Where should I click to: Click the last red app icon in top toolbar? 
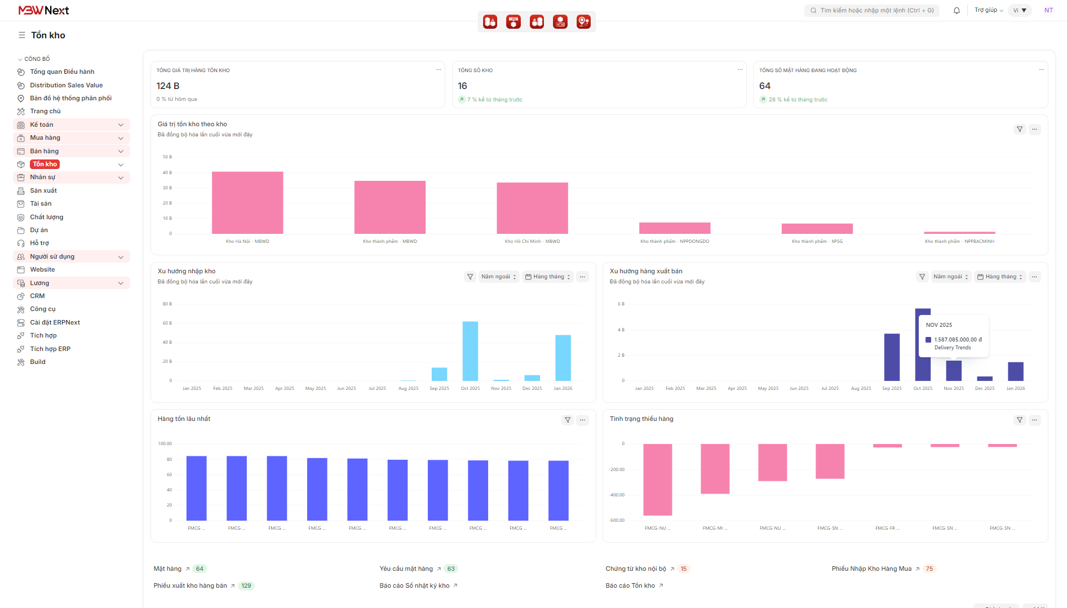point(583,22)
